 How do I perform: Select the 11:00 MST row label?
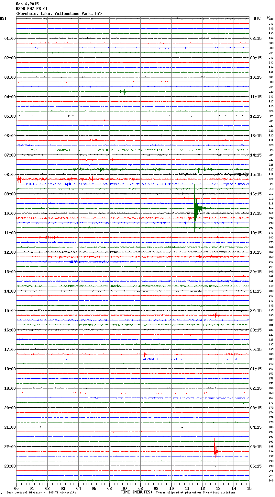click(x=10, y=233)
